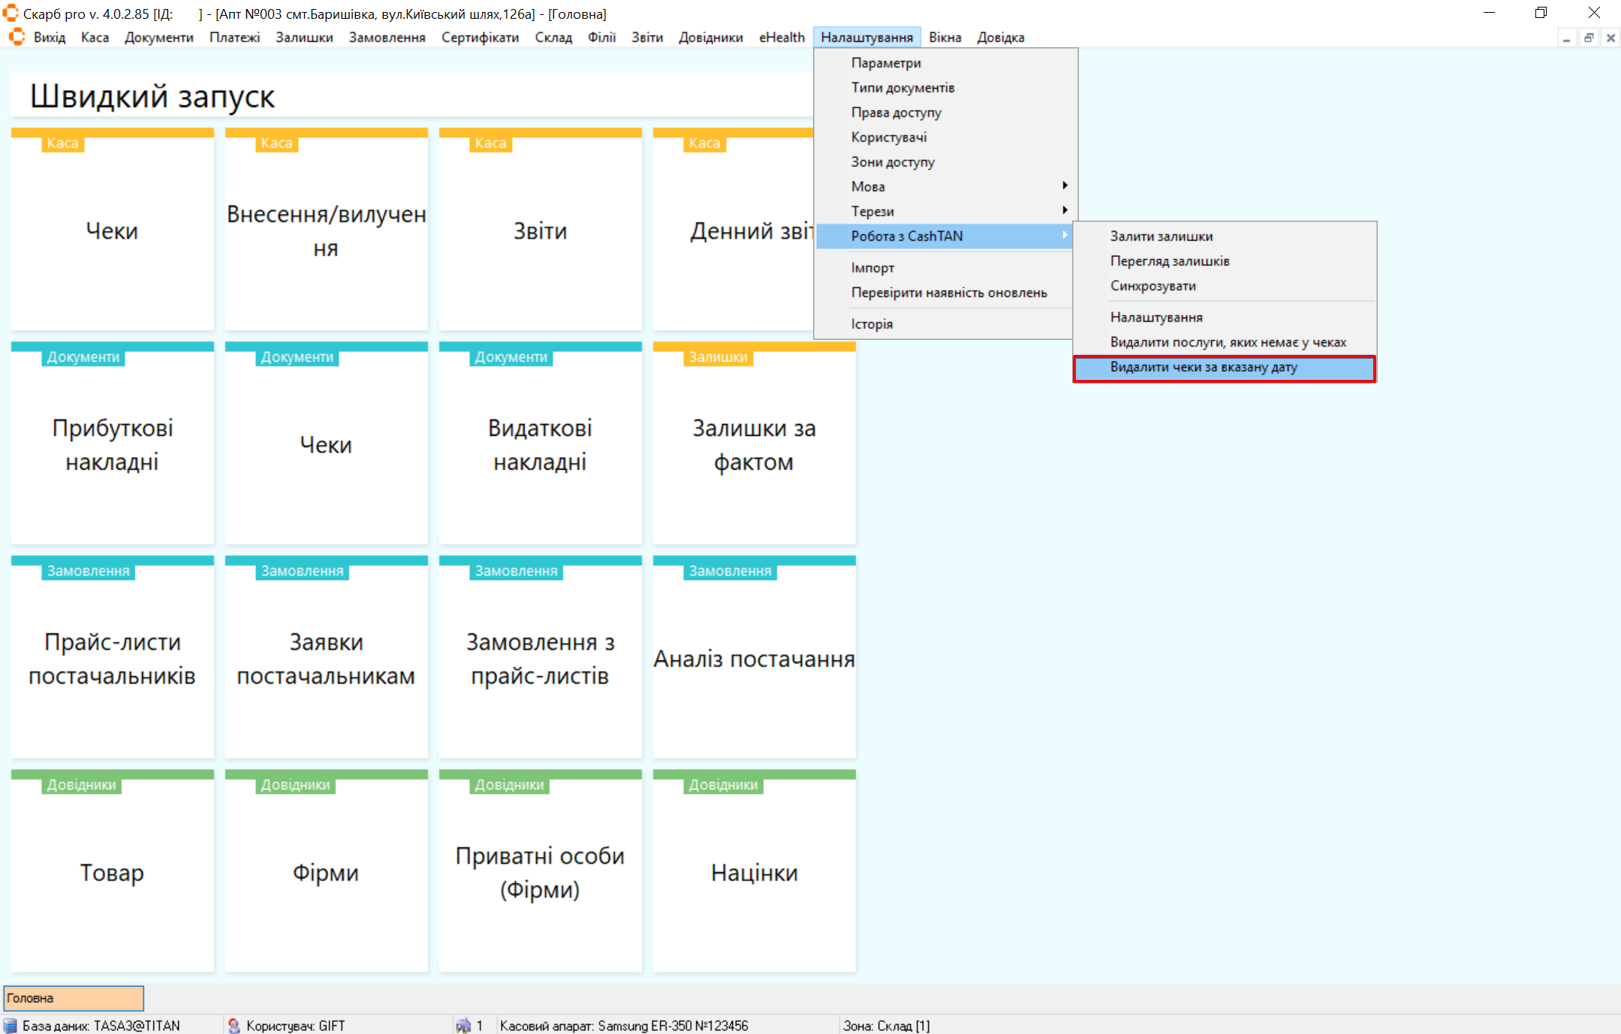The image size is (1621, 1034).
Task: Close the inner Головна child window
Action: click(x=1610, y=38)
